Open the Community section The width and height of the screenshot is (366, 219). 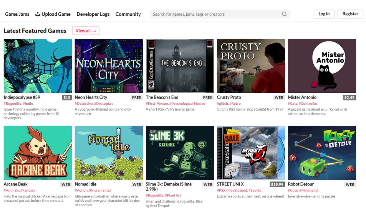click(128, 14)
